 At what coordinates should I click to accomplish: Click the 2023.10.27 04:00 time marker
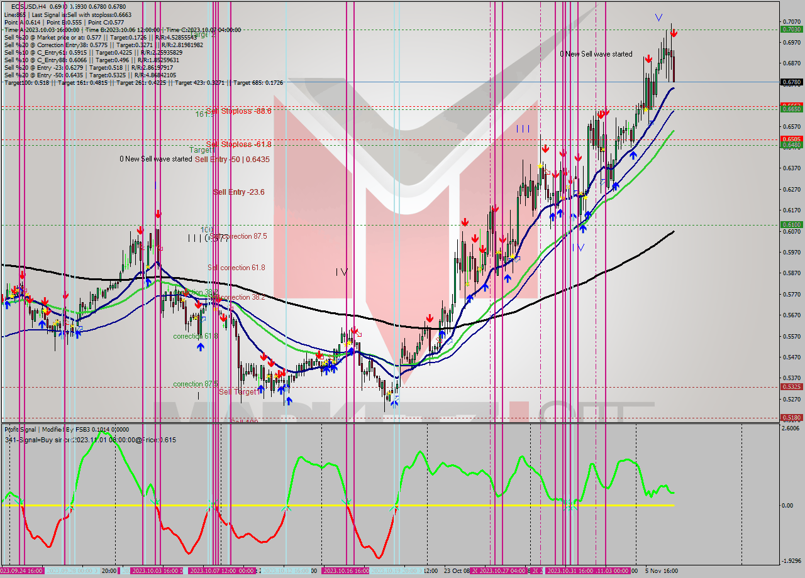[x=503, y=570]
